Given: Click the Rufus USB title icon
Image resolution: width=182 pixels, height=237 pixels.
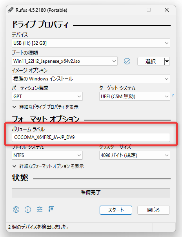Looking at the screenshot, I should coord(11,10).
